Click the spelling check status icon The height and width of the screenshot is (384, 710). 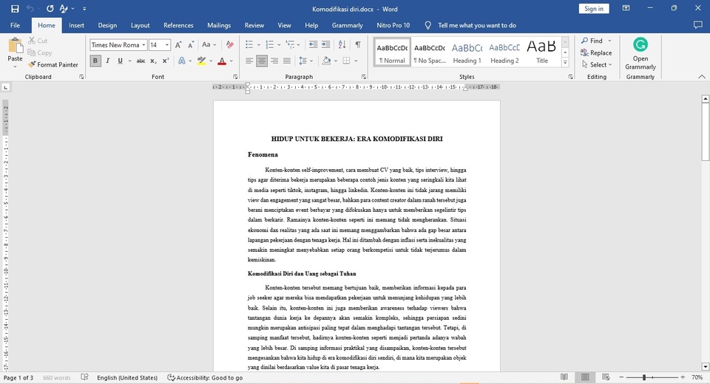pyautogui.click(x=84, y=377)
